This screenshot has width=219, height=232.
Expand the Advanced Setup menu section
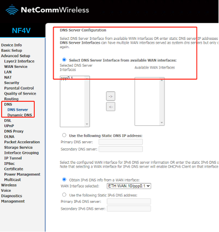(x=15, y=56)
